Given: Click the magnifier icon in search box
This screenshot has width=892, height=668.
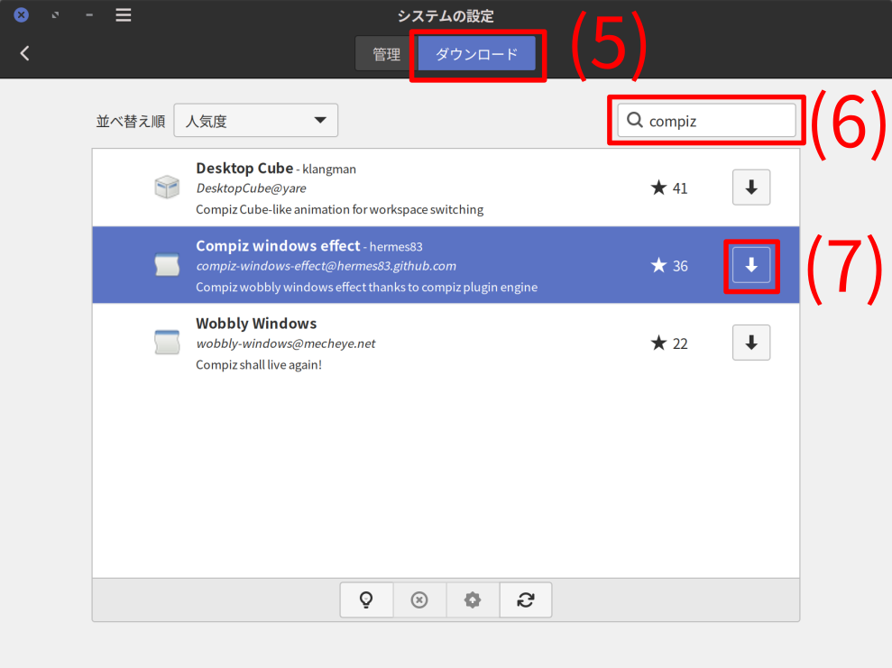Looking at the screenshot, I should pos(635,121).
